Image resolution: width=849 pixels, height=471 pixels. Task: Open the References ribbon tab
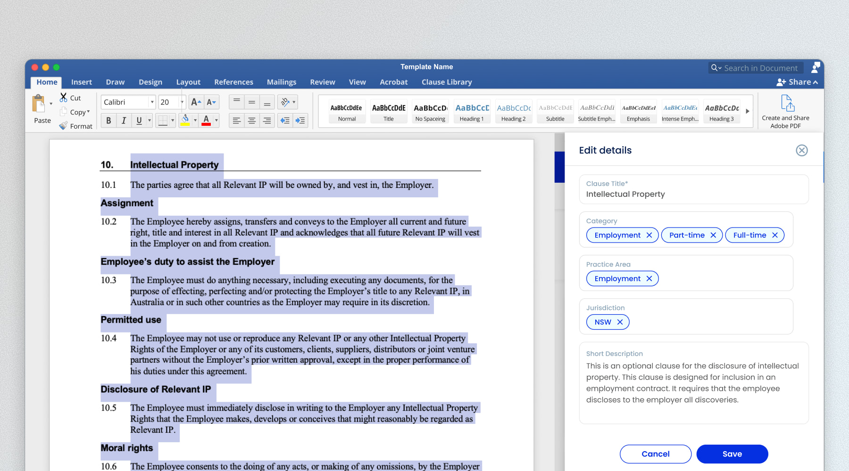point(233,82)
